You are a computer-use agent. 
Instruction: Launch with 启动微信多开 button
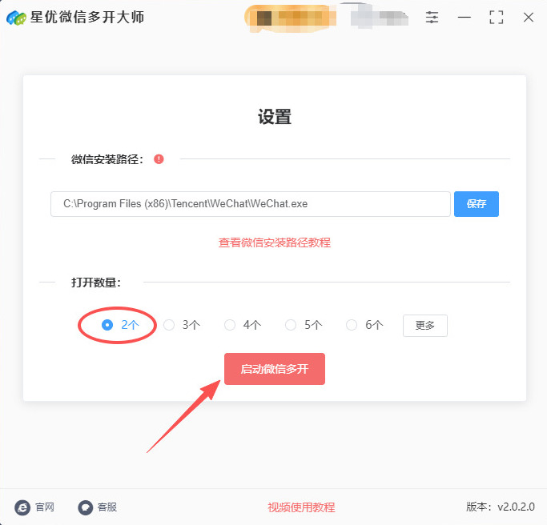tap(275, 369)
